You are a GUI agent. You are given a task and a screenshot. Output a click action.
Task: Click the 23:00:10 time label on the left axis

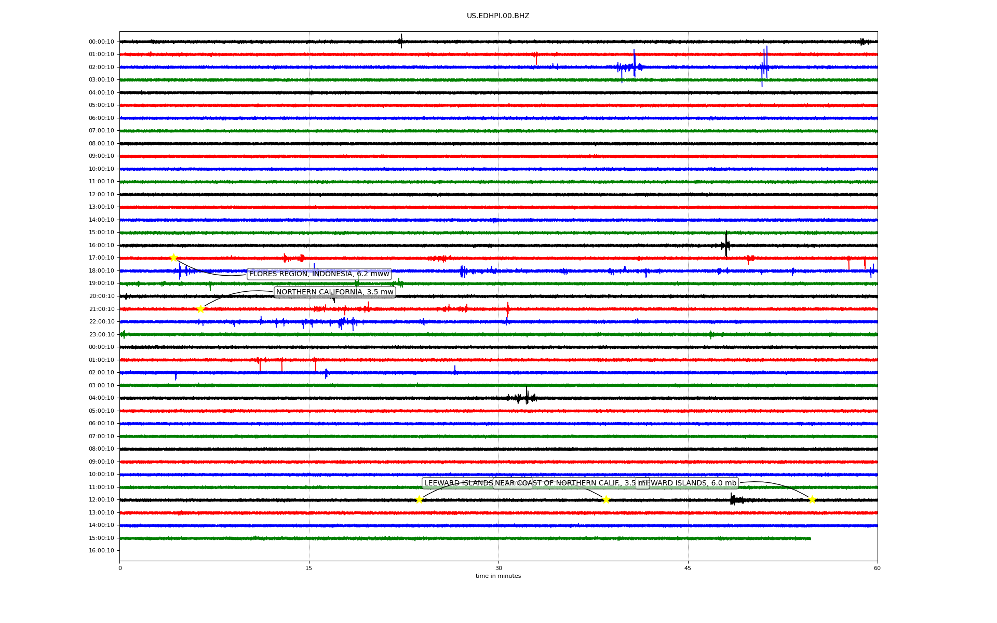point(101,334)
